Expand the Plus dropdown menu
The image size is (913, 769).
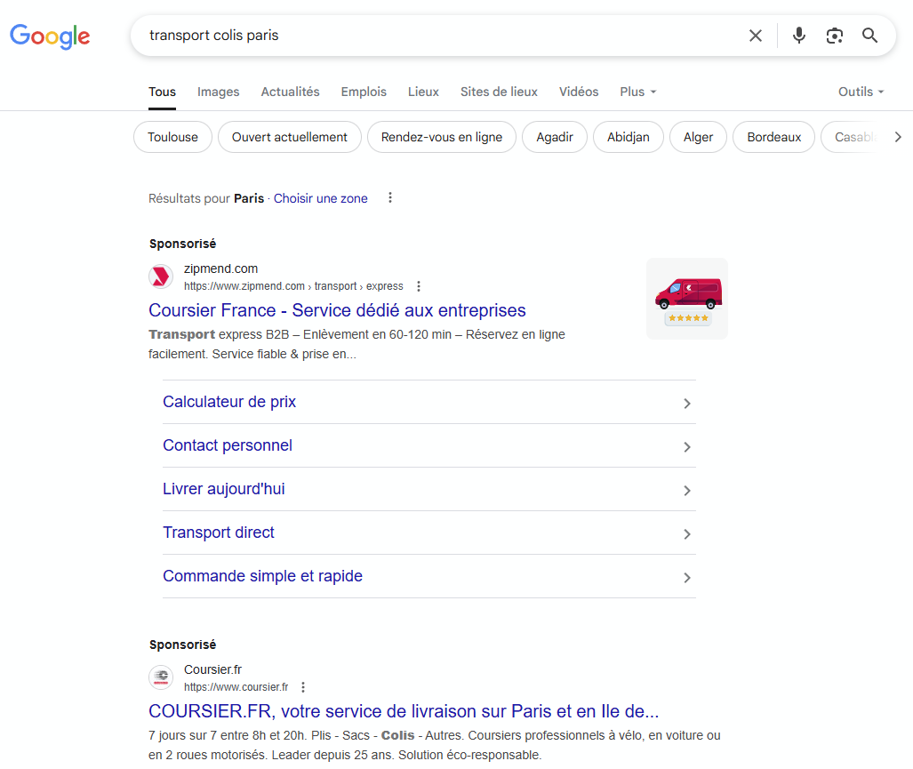coord(637,92)
